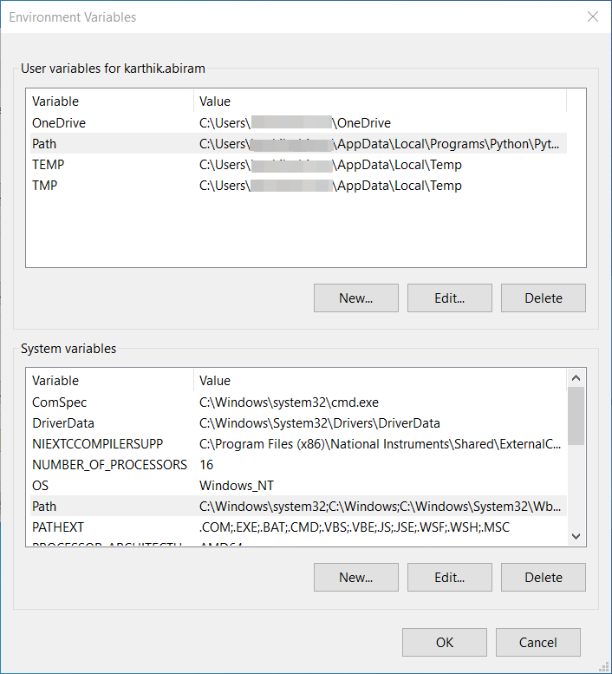612x674 pixels.
Task: Select the ComSpec system variable
Action: tap(60, 402)
